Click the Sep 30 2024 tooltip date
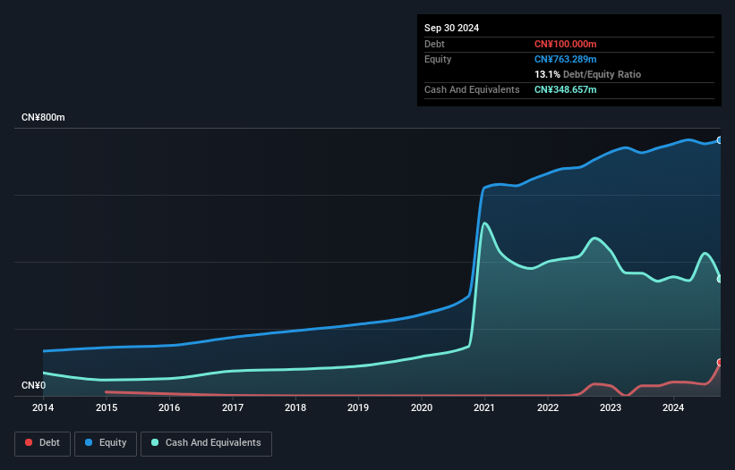This screenshot has width=735, height=470. pos(451,28)
